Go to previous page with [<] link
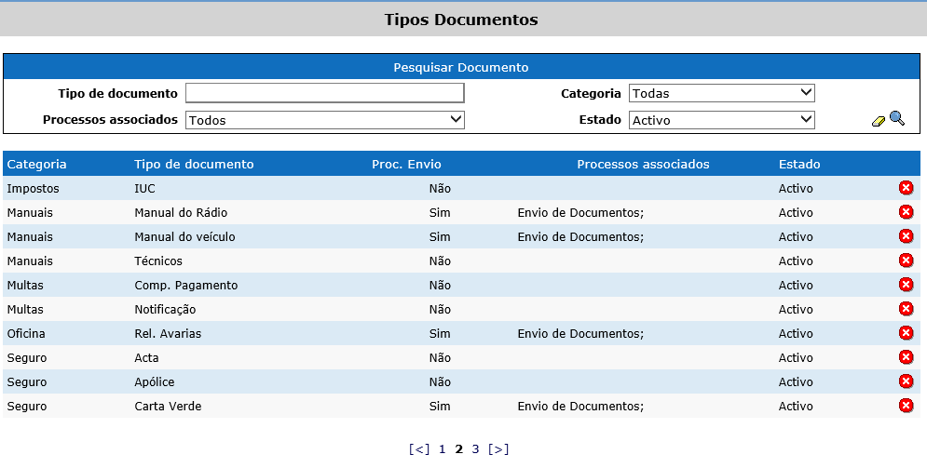The height and width of the screenshot is (468, 927). point(419,449)
